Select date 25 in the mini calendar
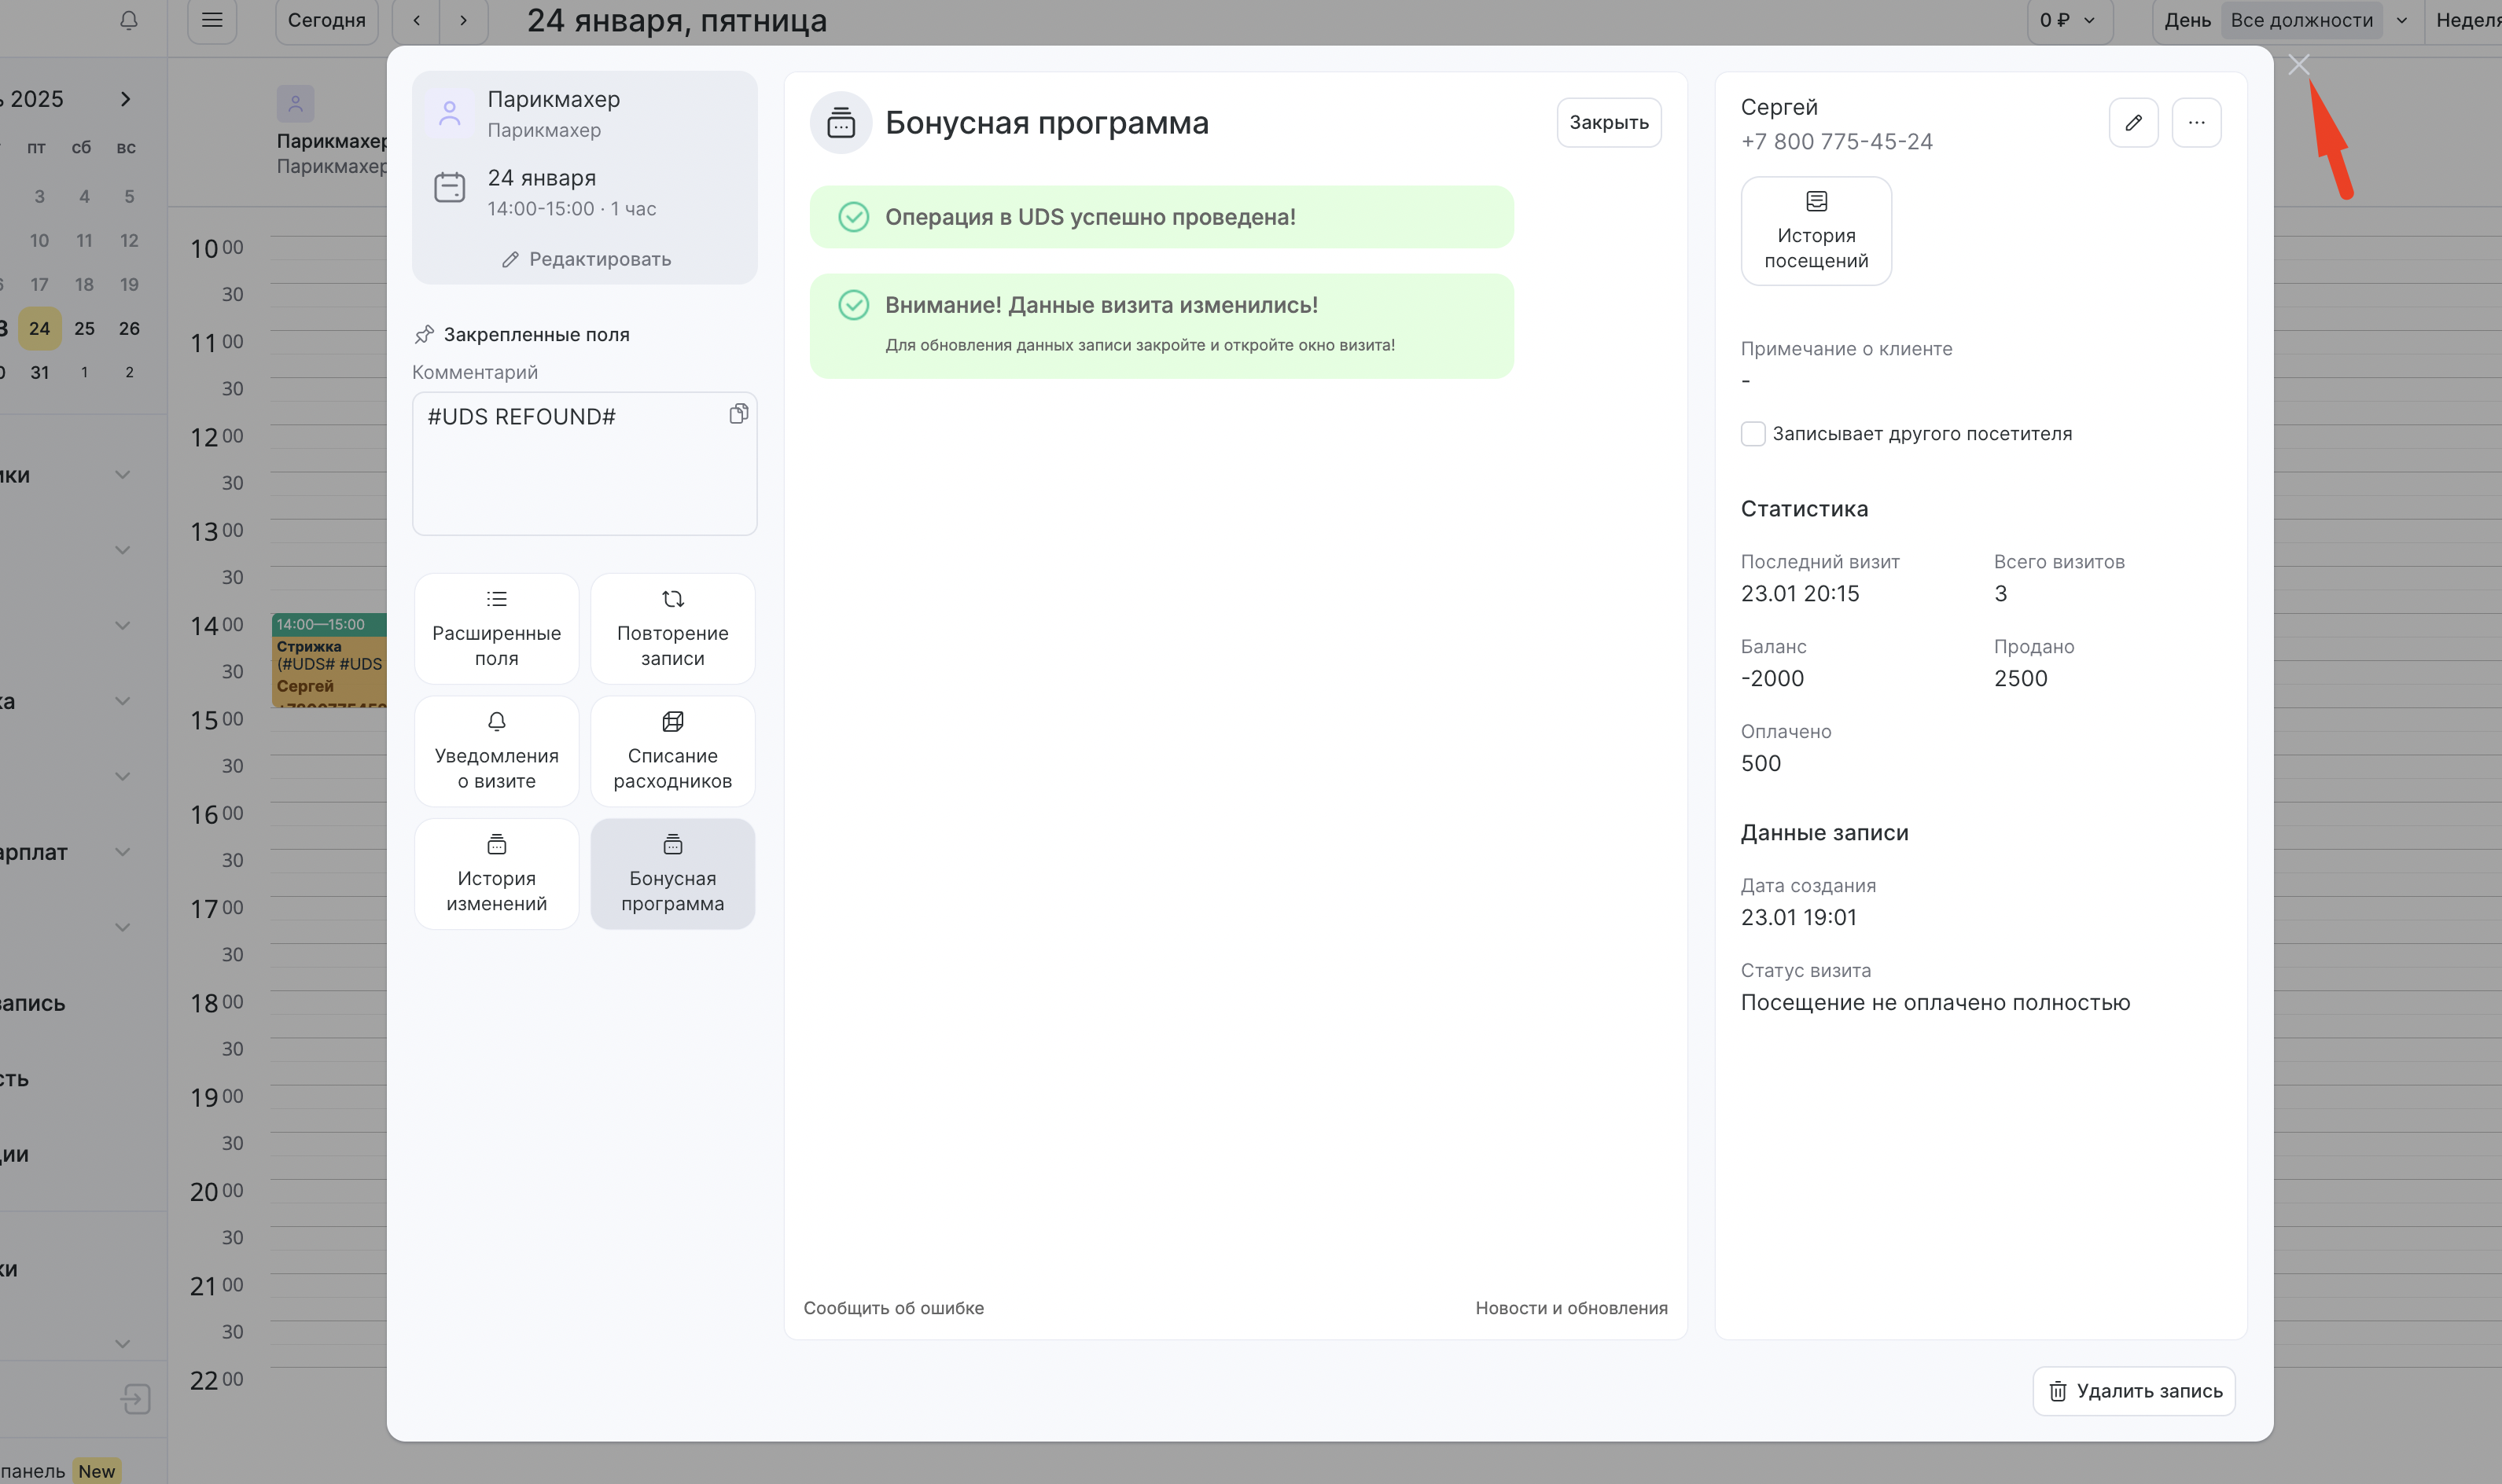Screen dimensions: 2502x1484 coord(84,328)
